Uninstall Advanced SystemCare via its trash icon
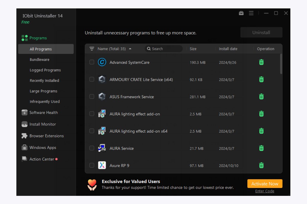The width and height of the screenshot is (307, 204). pos(261,62)
